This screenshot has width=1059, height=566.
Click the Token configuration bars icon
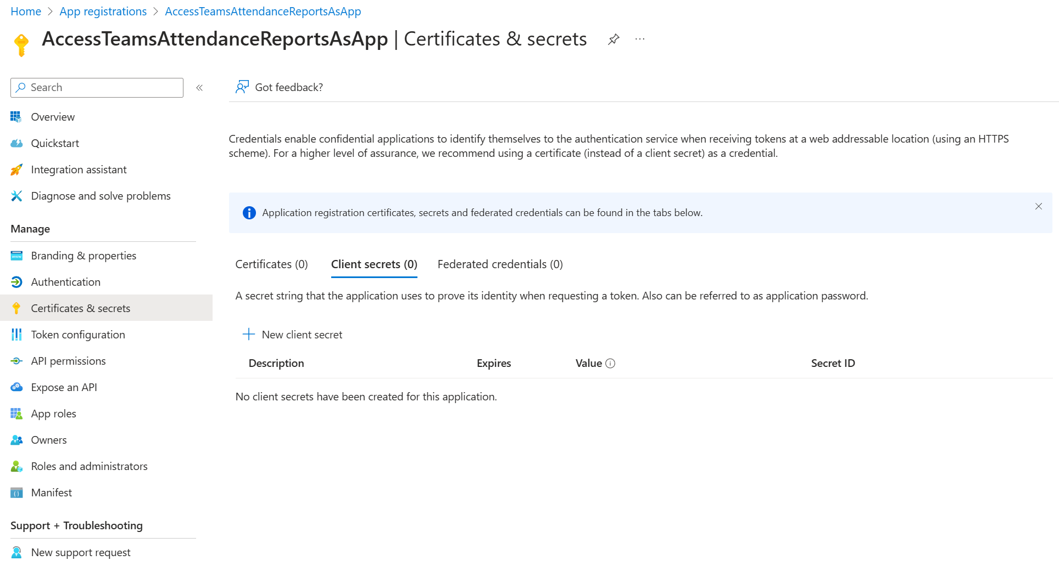pos(16,335)
